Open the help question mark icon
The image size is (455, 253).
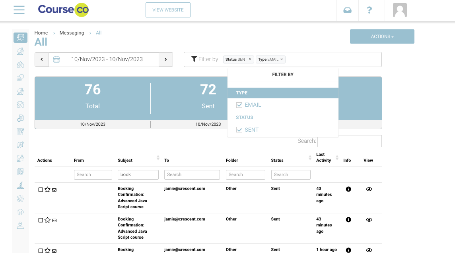[x=369, y=10]
